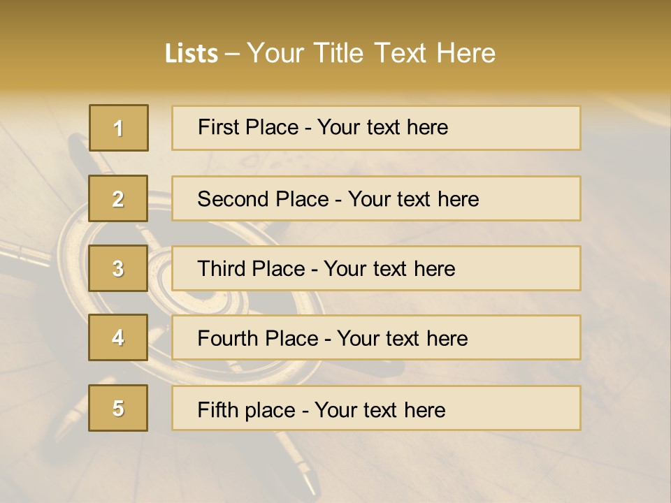Select the Third Place text bar
Image resolution: width=671 pixels, height=503 pixels.
tap(376, 268)
